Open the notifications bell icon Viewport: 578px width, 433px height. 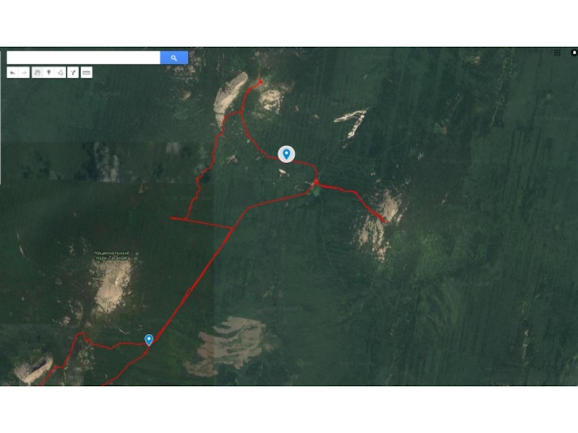pyautogui.click(x=574, y=53)
